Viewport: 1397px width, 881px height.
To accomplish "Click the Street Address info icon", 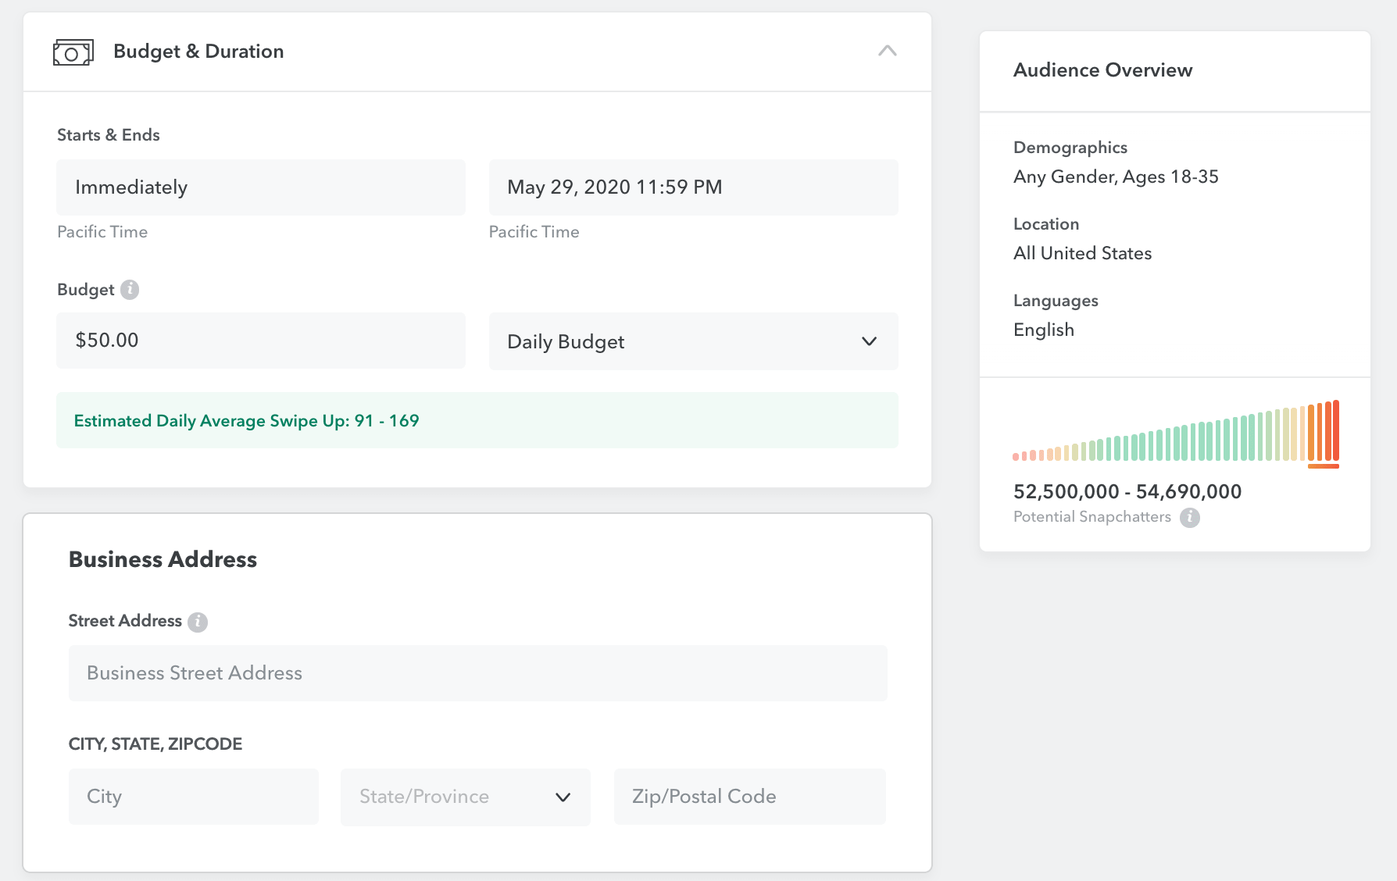I will pos(198,622).
